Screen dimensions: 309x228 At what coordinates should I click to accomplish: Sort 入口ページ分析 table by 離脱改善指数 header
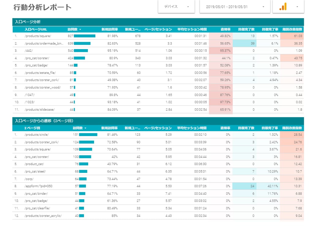(292, 30)
